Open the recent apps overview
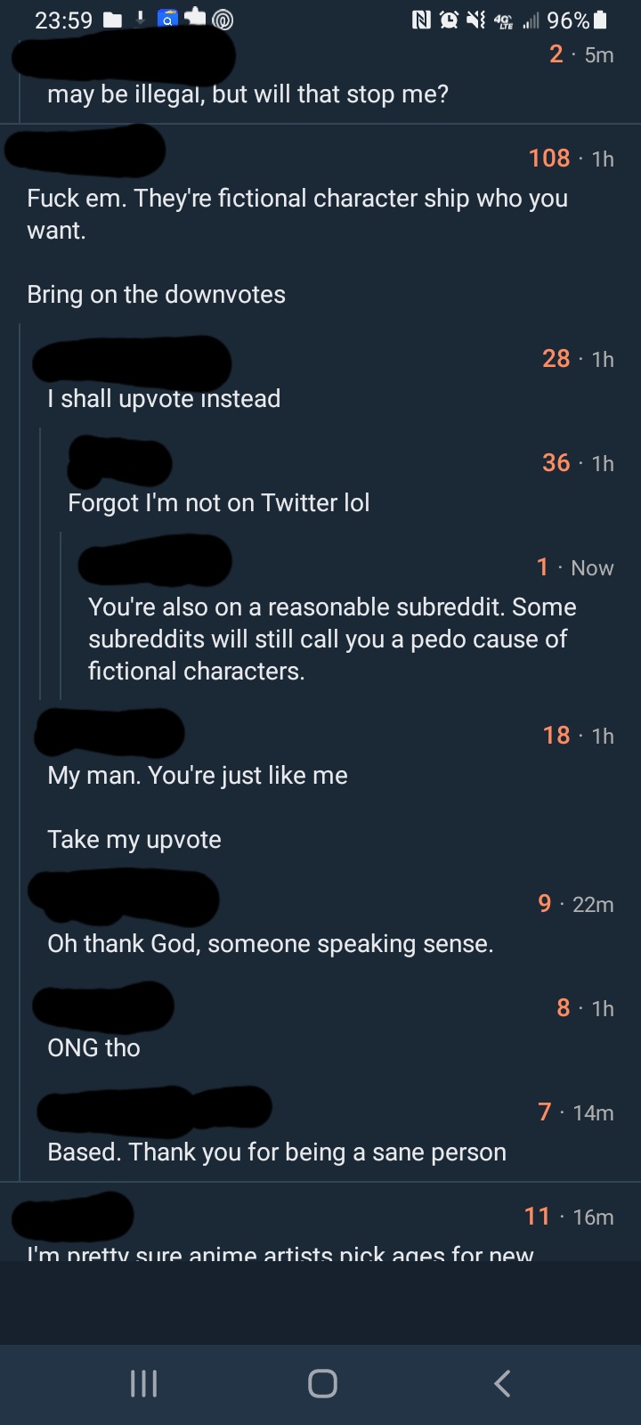Image resolution: width=641 pixels, height=1425 pixels. (143, 1383)
